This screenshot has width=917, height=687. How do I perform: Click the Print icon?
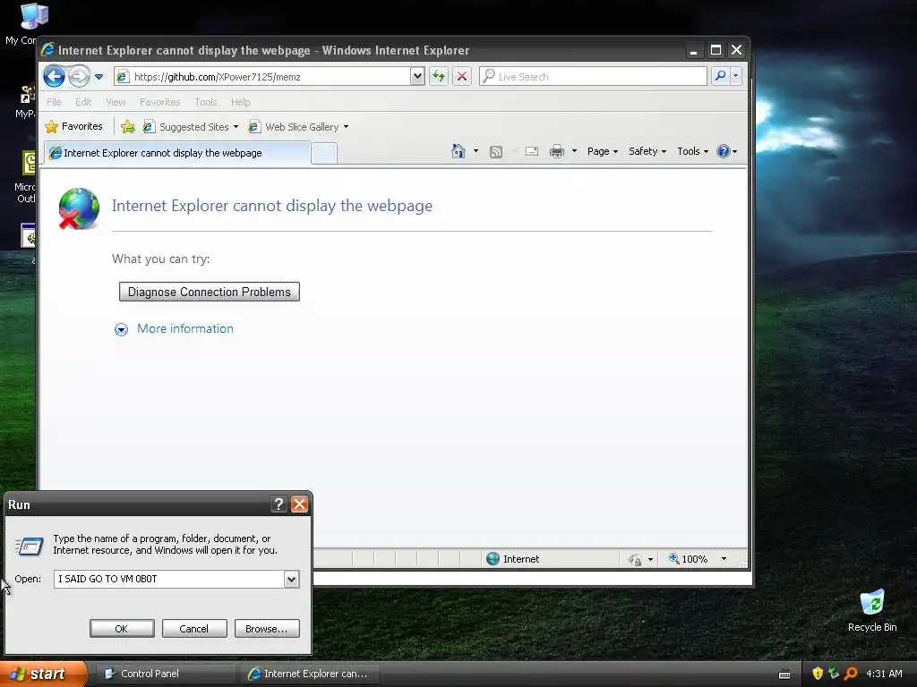557,152
